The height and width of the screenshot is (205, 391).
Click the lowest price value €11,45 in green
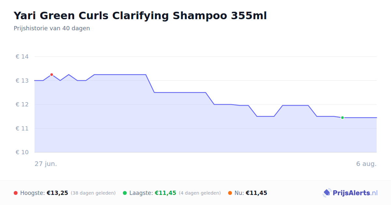point(166,193)
